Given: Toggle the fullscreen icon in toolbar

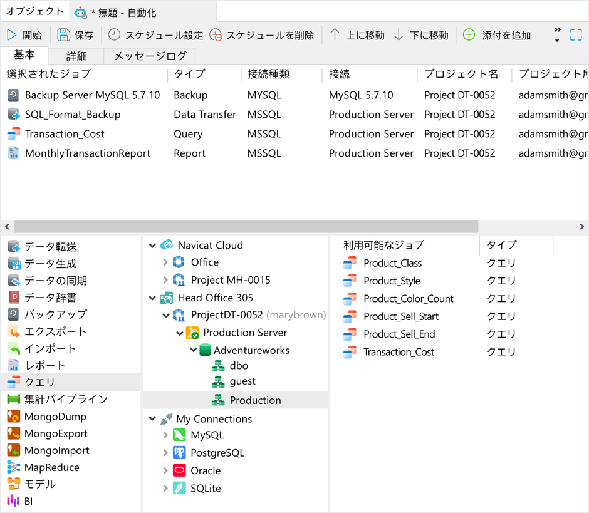Looking at the screenshot, I should point(576,35).
